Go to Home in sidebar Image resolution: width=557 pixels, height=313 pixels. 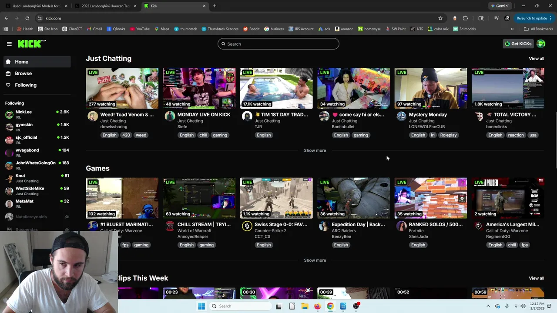point(37,62)
